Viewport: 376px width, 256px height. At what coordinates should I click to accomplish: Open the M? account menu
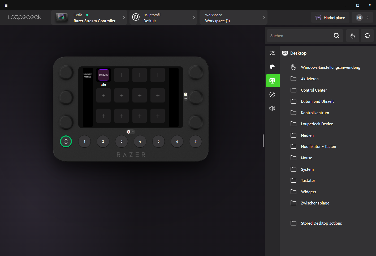click(362, 18)
